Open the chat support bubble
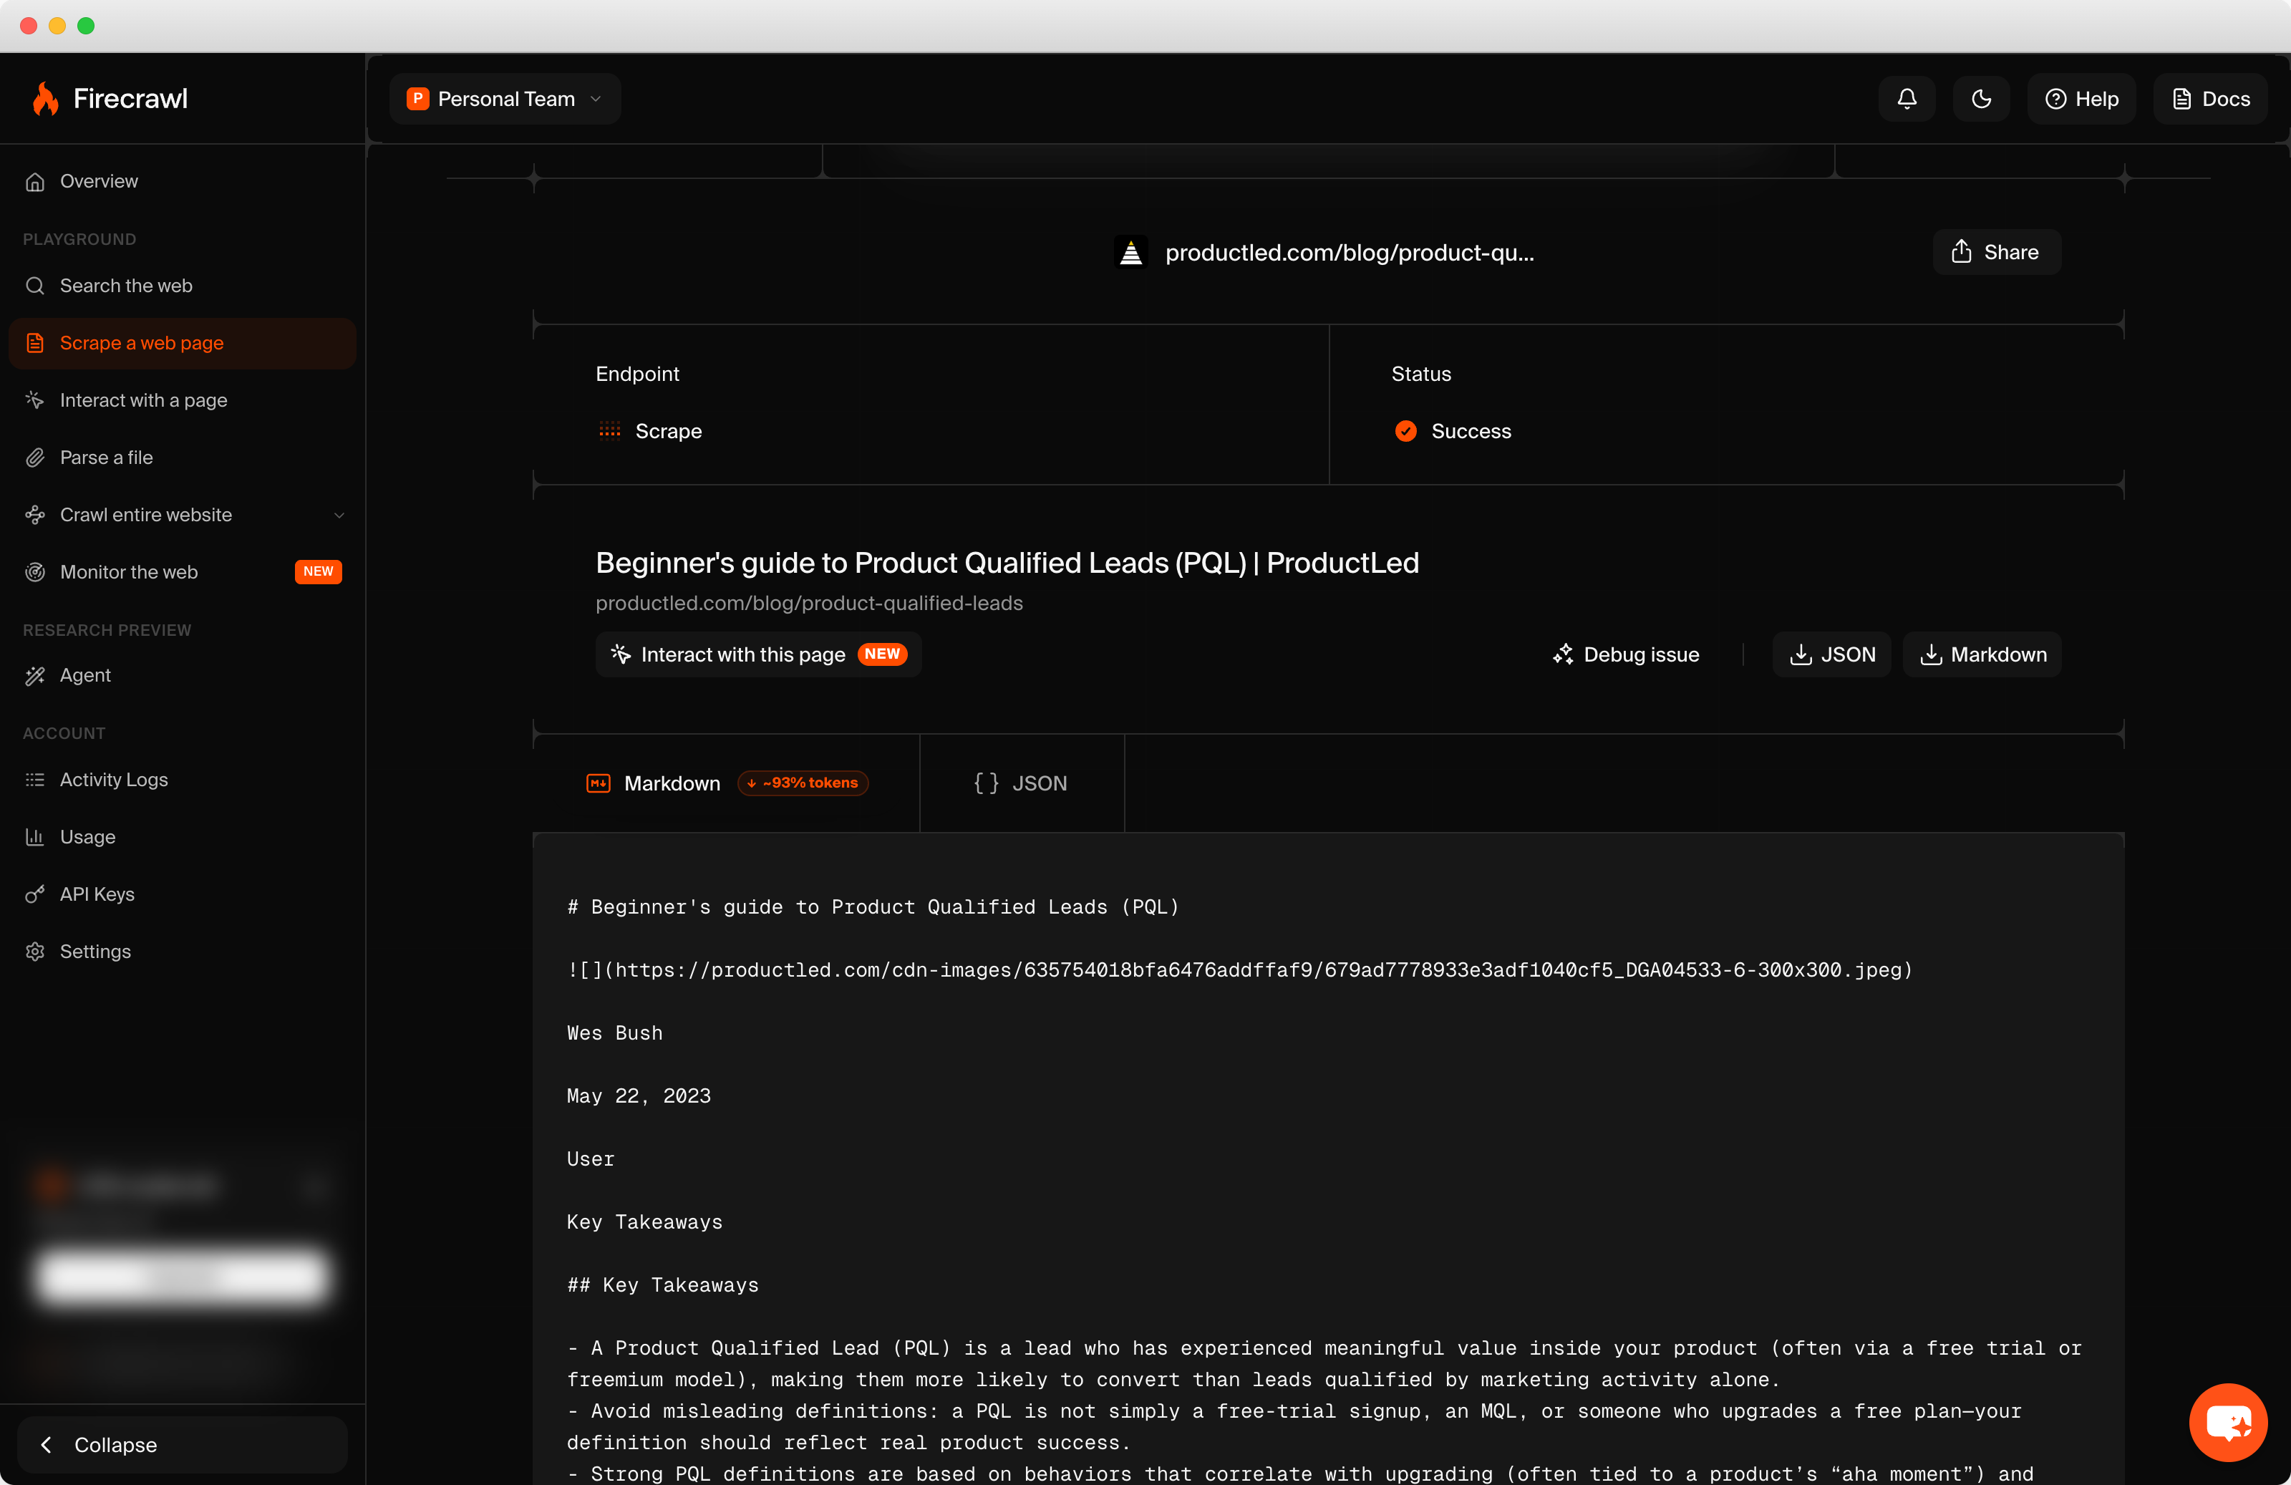This screenshot has height=1485, width=2291. pyautogui.click(x=2227, y=1423)
